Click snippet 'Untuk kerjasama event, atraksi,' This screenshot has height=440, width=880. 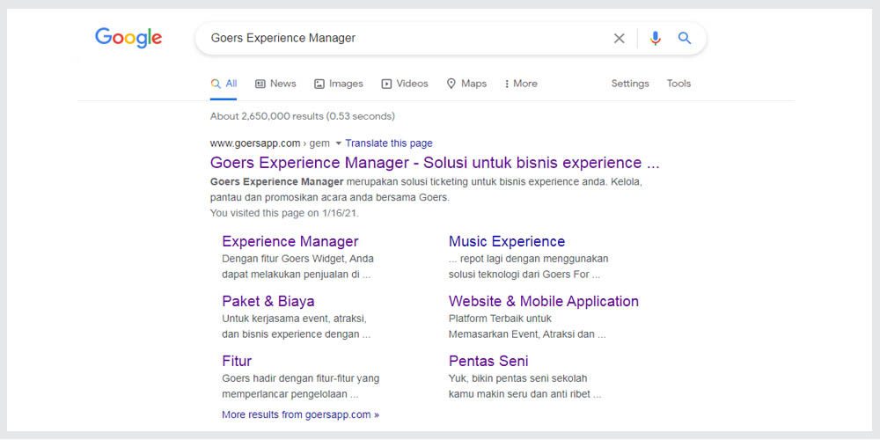coord(295,319)
